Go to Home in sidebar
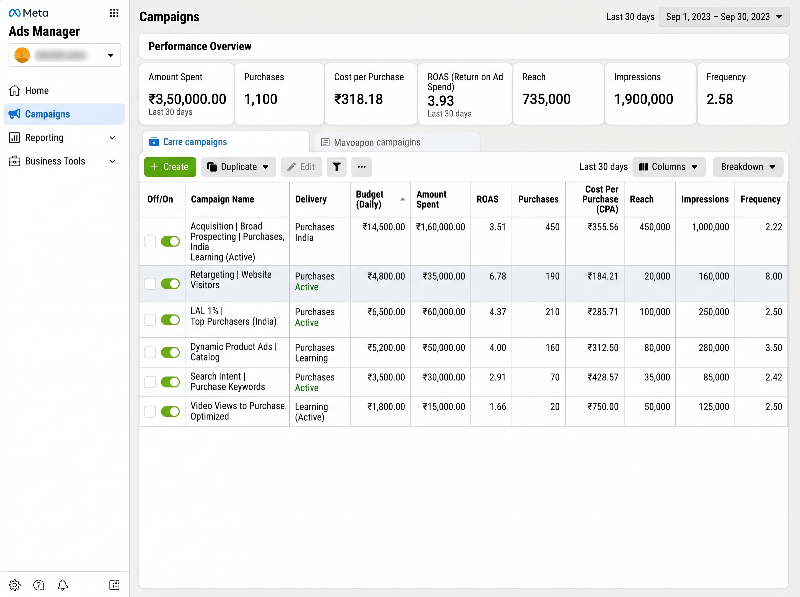800x597 pixels. click(x=64, y=90)
